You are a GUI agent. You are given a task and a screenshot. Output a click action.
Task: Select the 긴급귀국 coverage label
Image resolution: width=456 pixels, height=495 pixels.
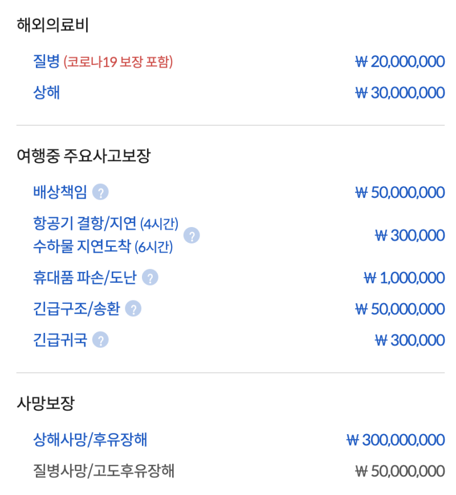60,340
